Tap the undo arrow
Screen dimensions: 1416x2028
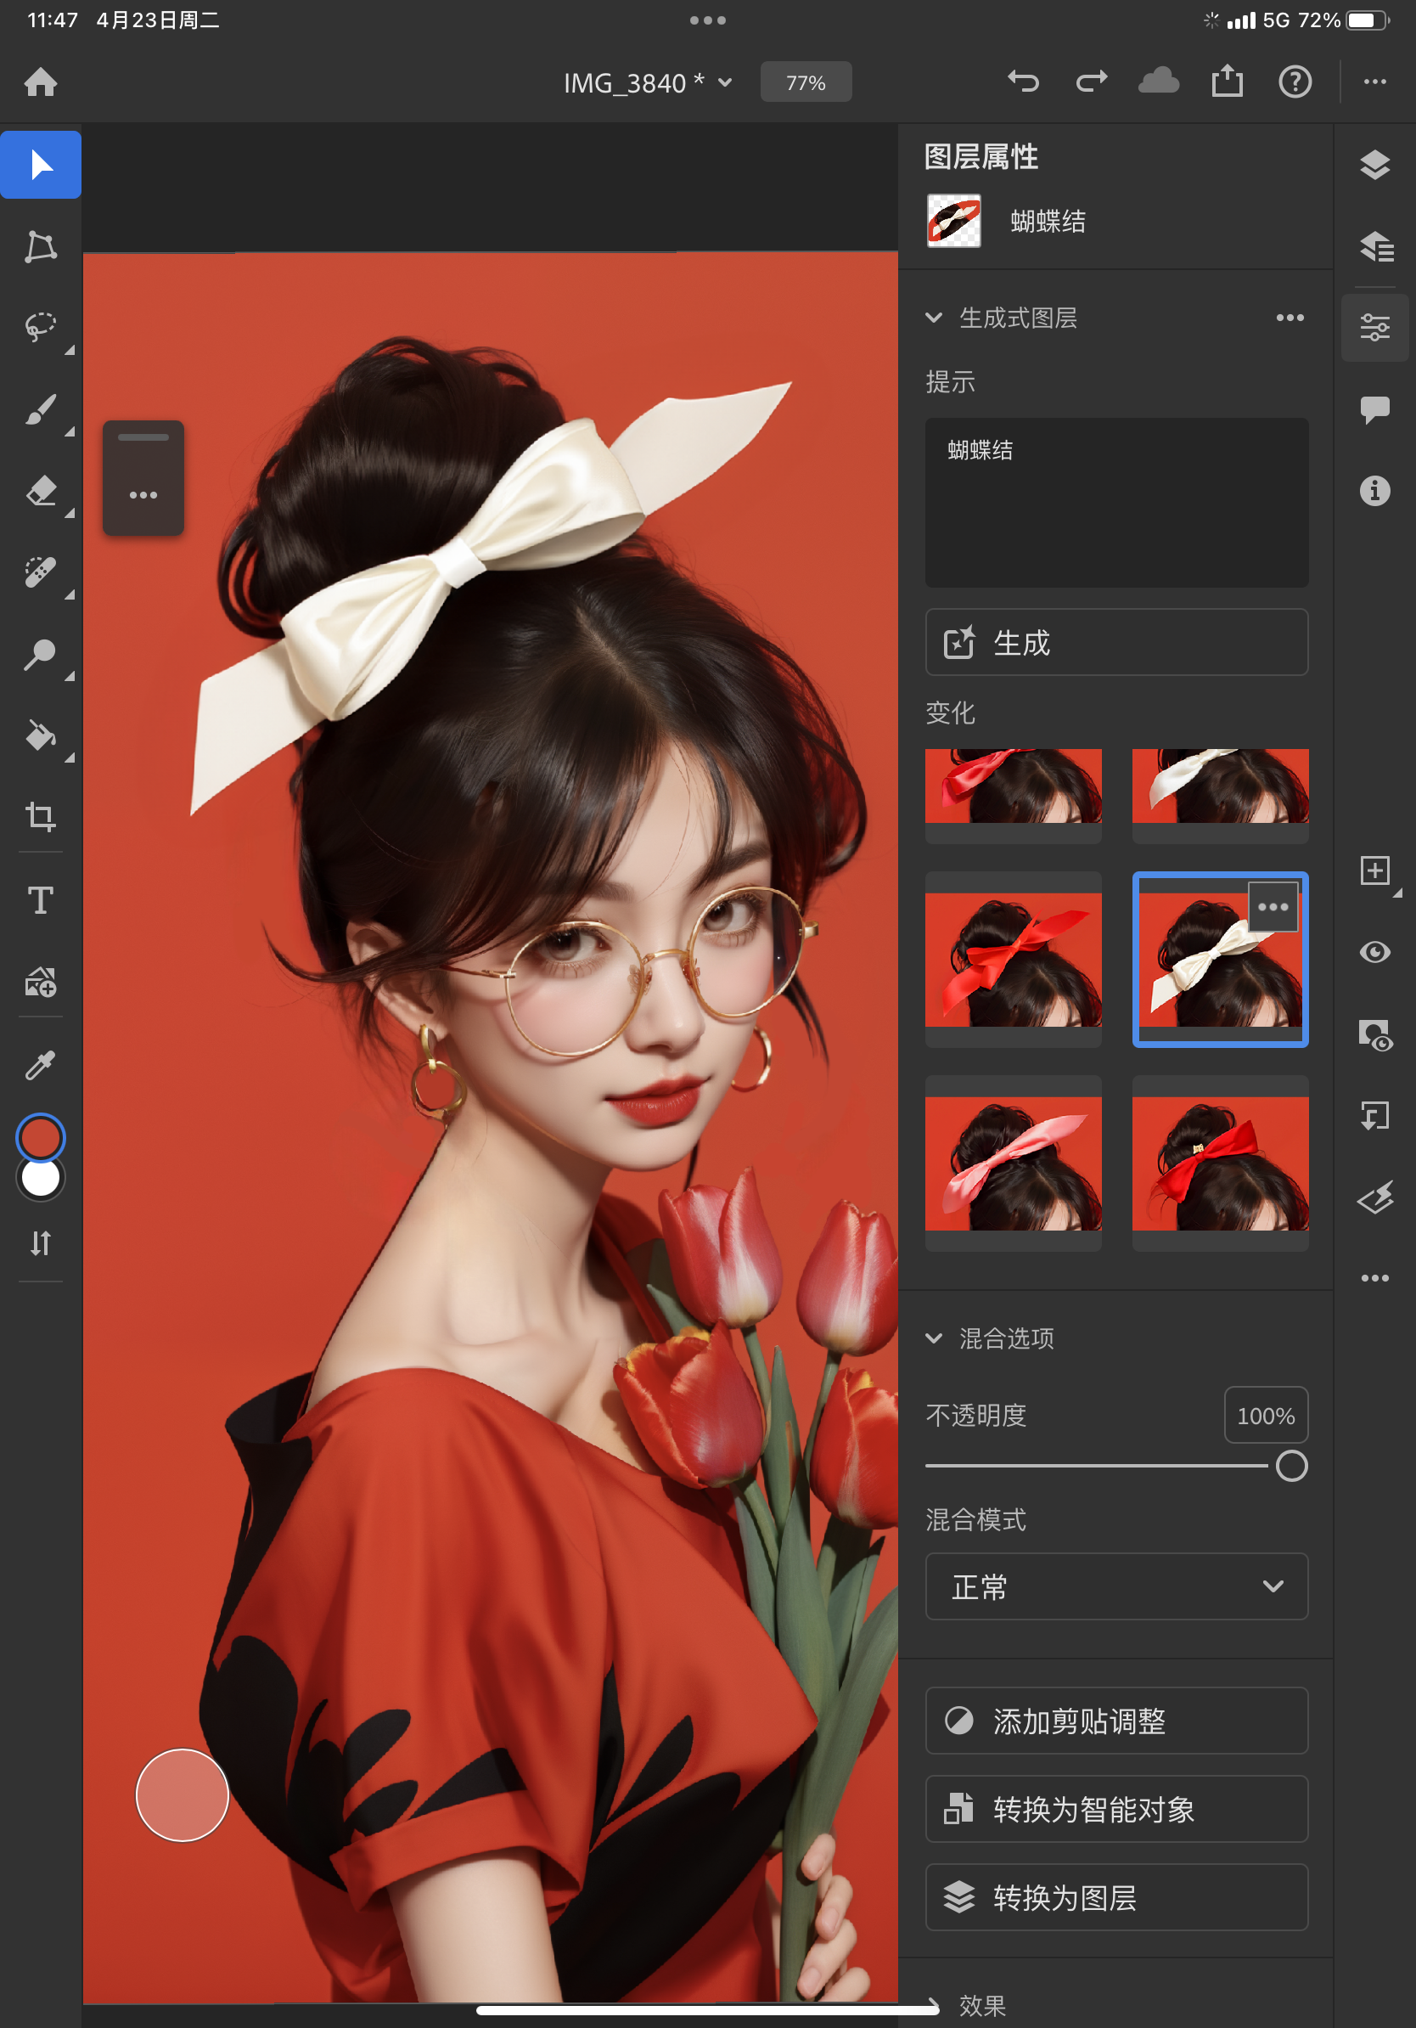1023,82
